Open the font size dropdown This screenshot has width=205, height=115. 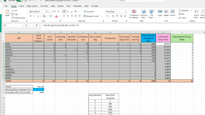click(52, 11)
